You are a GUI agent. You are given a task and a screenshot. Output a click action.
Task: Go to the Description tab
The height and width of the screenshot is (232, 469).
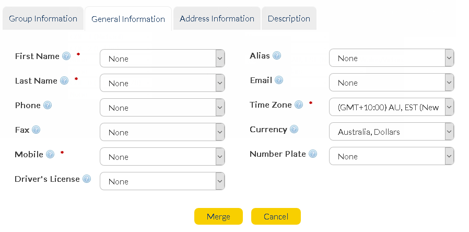click(x=289, y=19)
